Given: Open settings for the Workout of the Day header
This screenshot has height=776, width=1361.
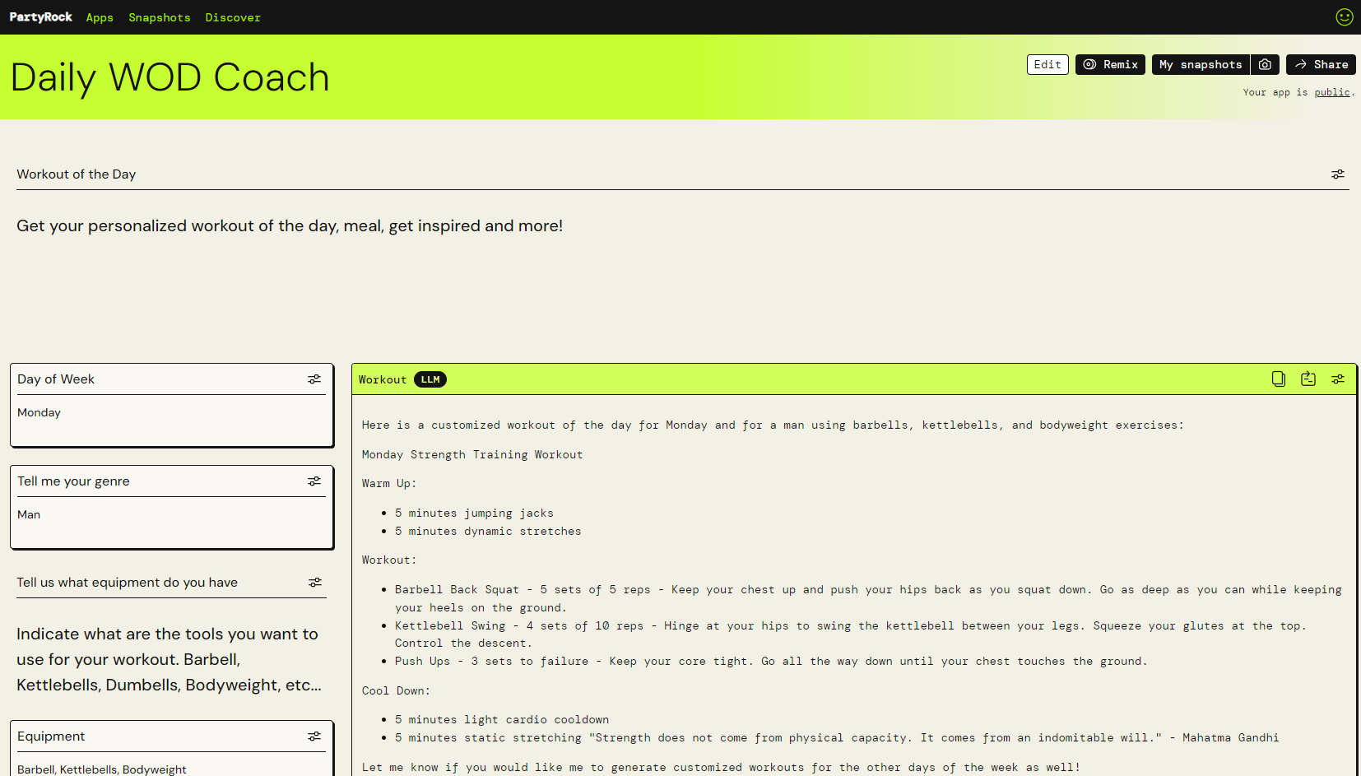Looking at the screenshot, I should point(1338,174).
